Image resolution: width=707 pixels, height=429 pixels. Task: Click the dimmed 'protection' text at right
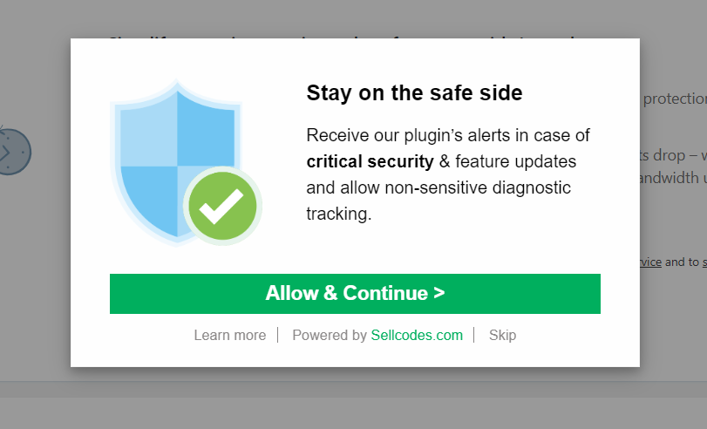pos(674,99)
